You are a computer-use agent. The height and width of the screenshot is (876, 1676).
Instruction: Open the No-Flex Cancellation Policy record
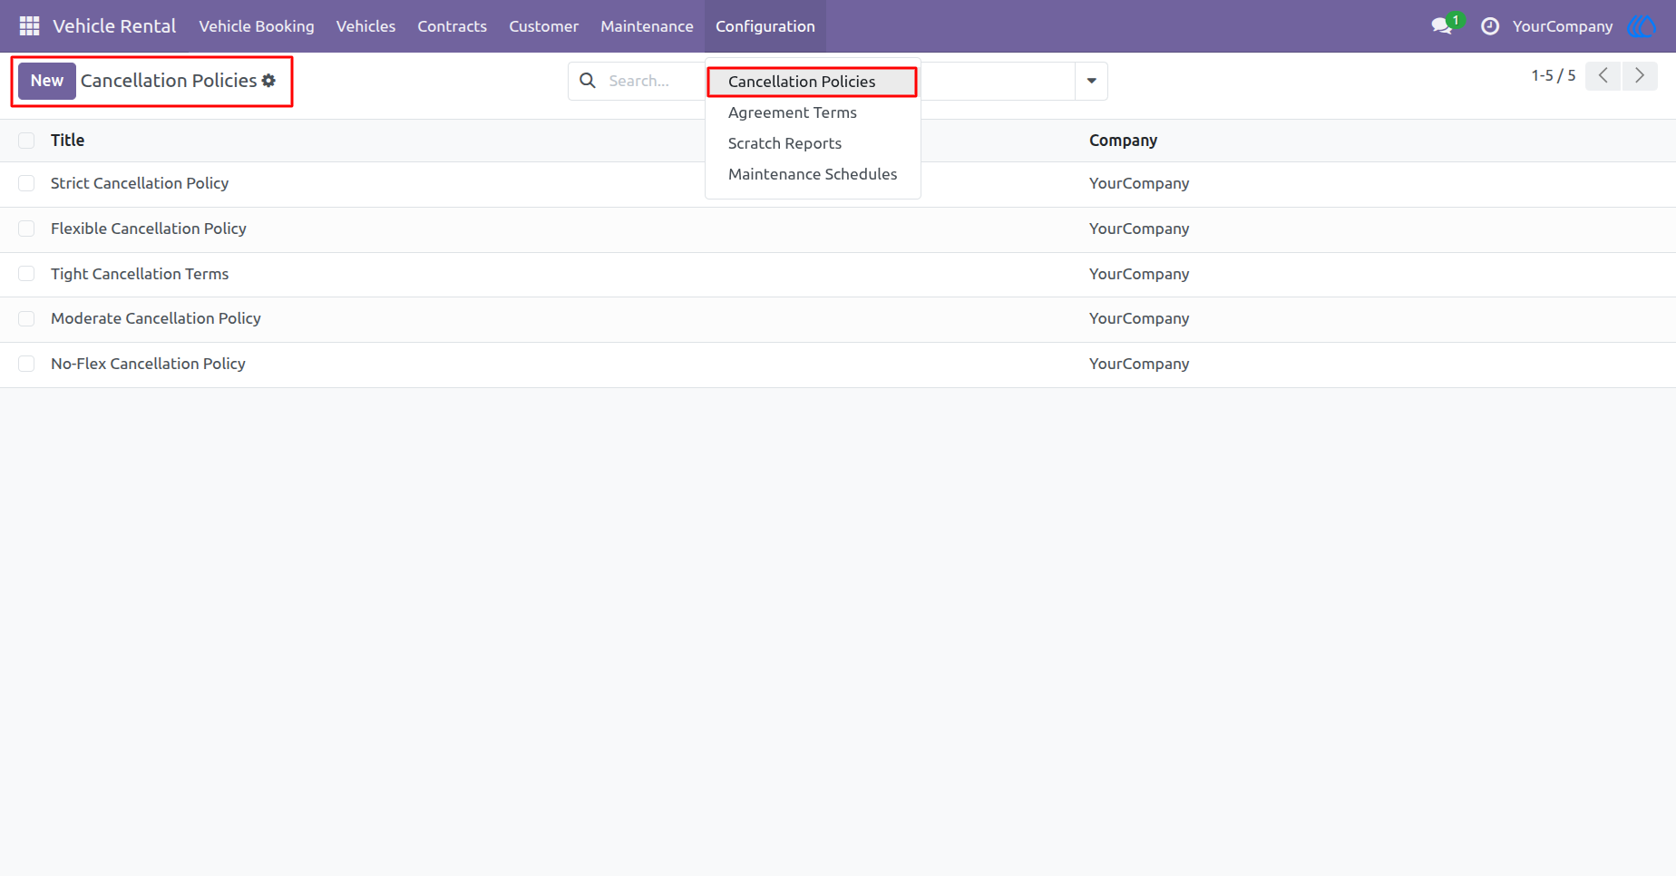pyautogui.click(x=148, y=364)
